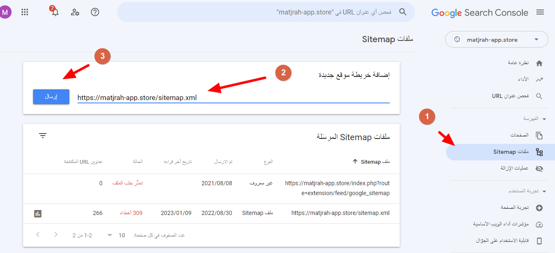Image resolution: width=555 pixels, height=253 pixels.
Task: Click the URL inspection magnifier icon in sidebar
Action: 539,96
